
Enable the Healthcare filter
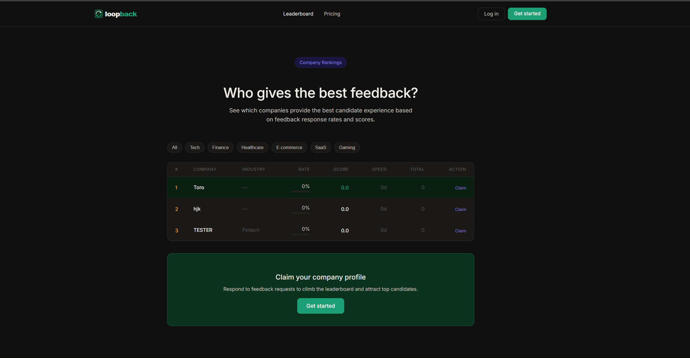click(252, 147)
